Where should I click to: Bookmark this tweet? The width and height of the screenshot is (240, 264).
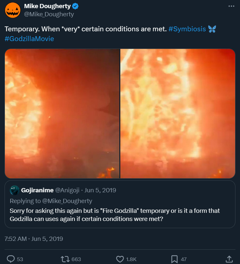[x=174, y=259]
